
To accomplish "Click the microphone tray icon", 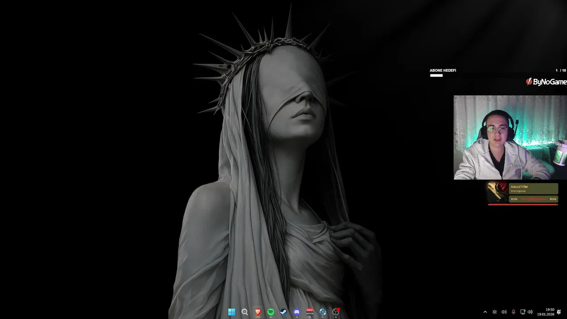I will (513, 312).
